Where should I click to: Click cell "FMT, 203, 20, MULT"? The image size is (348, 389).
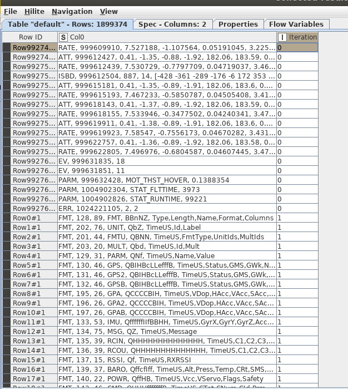point(167,246)
